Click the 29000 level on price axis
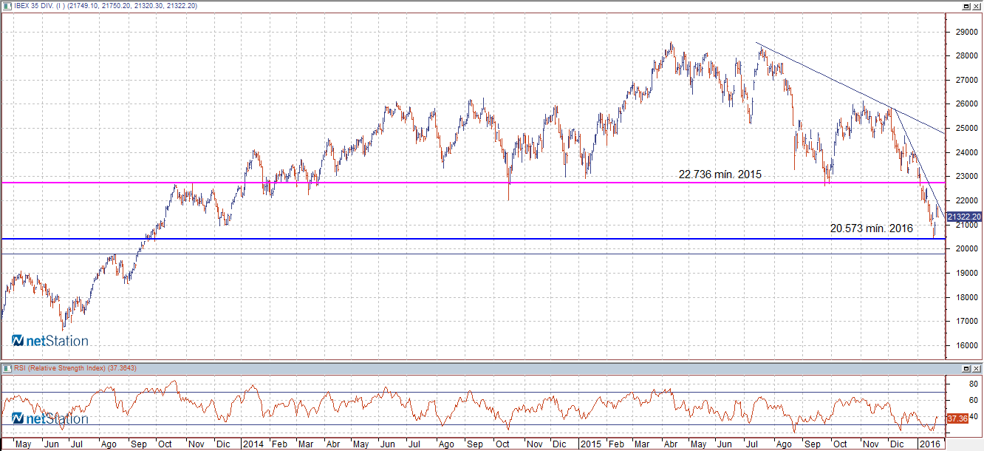 (x=963, y=32)
